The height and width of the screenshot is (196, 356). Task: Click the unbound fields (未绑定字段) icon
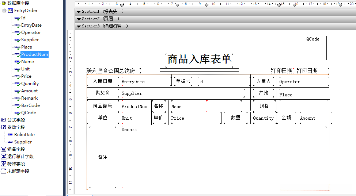click(3, 171)
